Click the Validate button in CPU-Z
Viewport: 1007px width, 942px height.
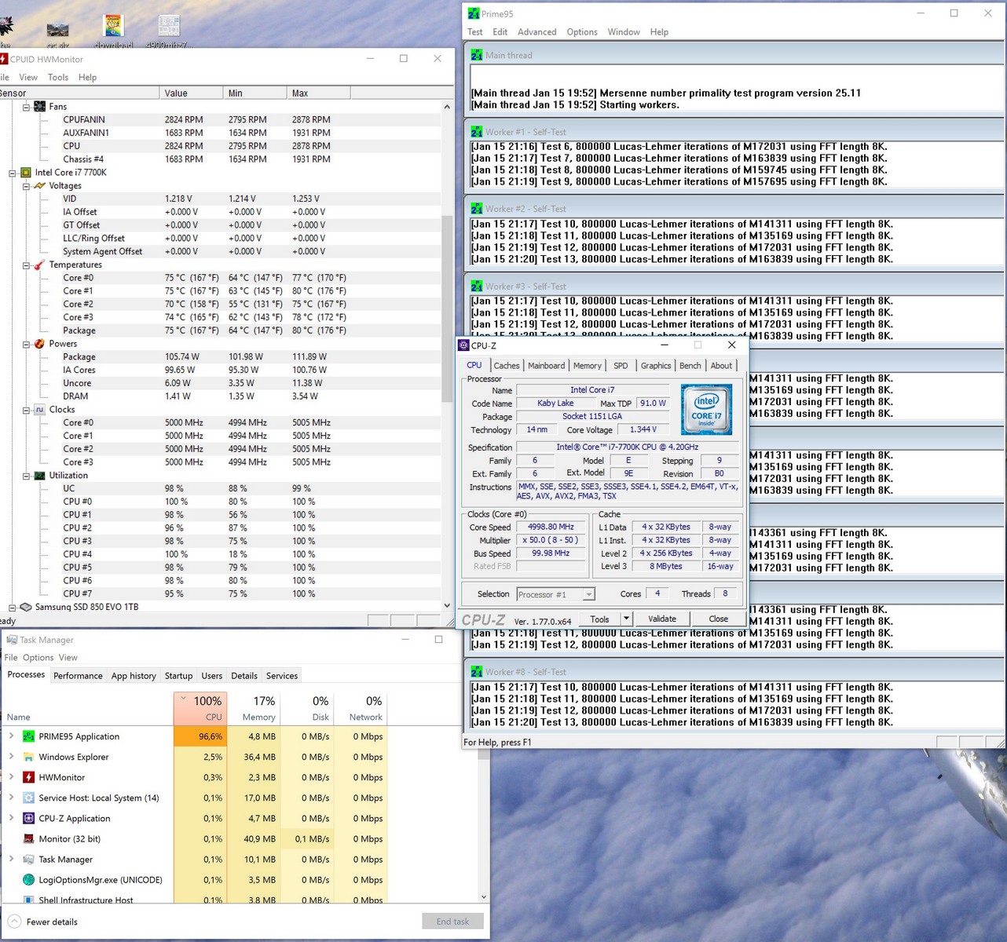click(662, 619)
